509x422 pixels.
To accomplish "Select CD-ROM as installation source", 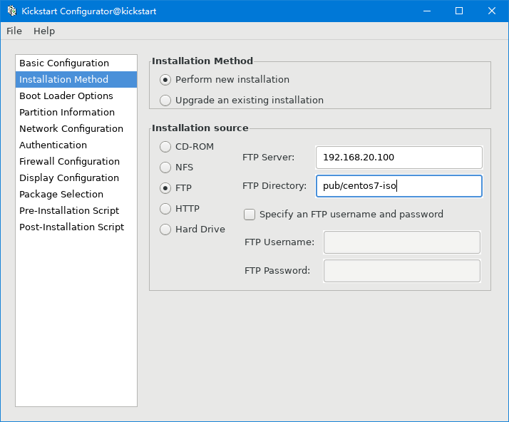I will 165,147.
